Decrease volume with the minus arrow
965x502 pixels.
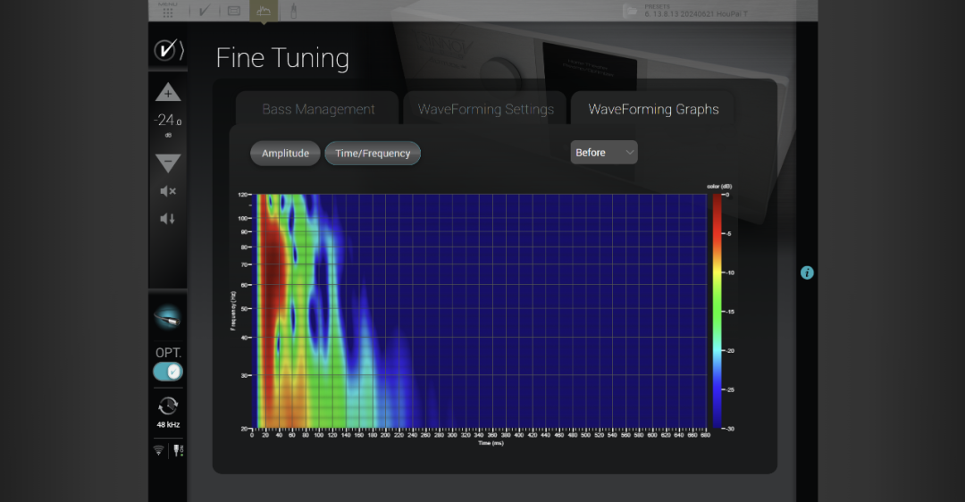[x=168, y=163]
